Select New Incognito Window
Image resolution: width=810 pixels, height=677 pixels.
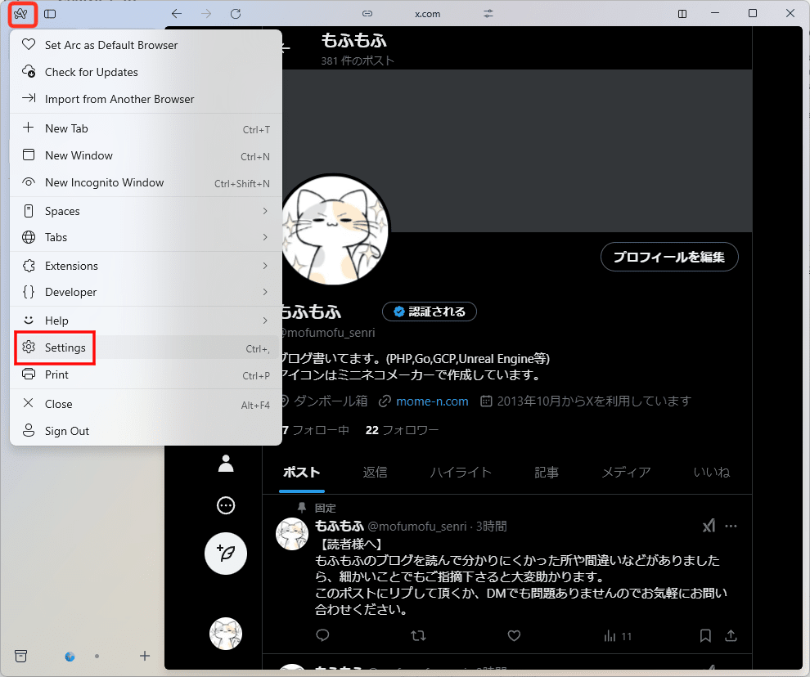click(104, 182)
